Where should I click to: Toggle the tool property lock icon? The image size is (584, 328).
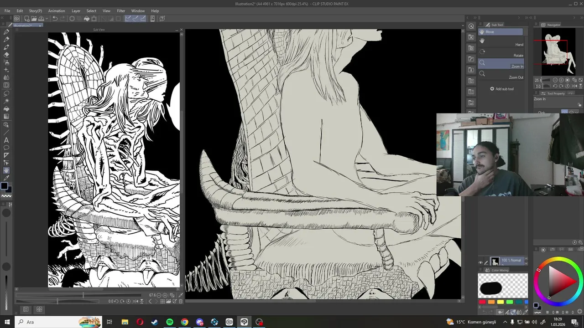point(579,105)
